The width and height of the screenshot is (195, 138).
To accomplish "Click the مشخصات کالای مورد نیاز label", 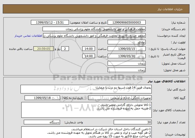I will pyautogui.click(x=169, y=110).
